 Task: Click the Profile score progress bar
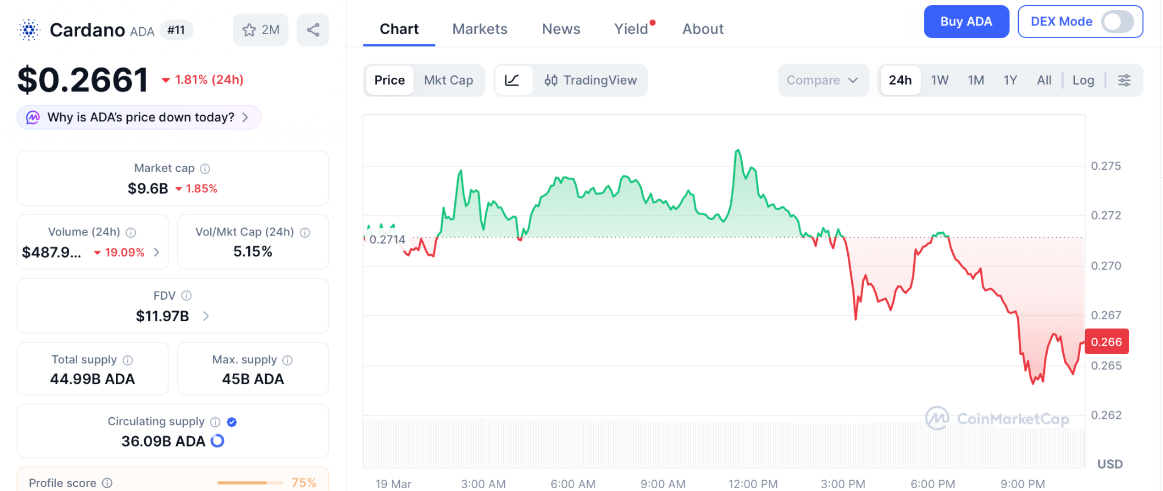coord(250,482)
